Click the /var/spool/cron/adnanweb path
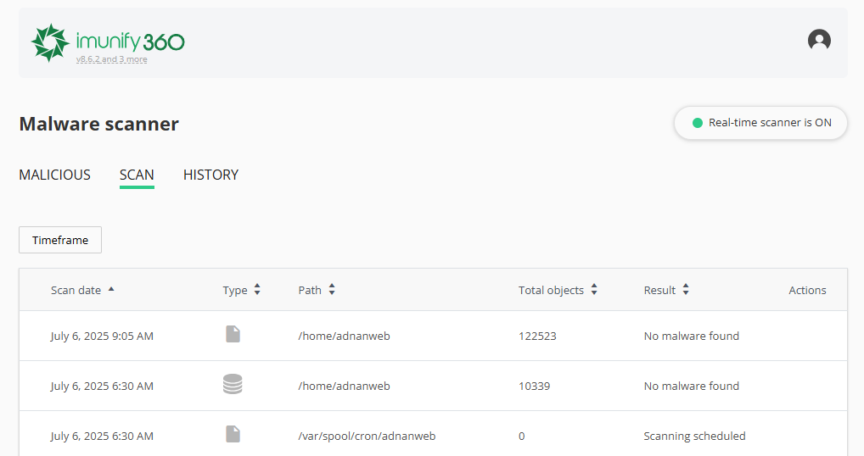This screenshot has width=864, height=456. point(367,436)
